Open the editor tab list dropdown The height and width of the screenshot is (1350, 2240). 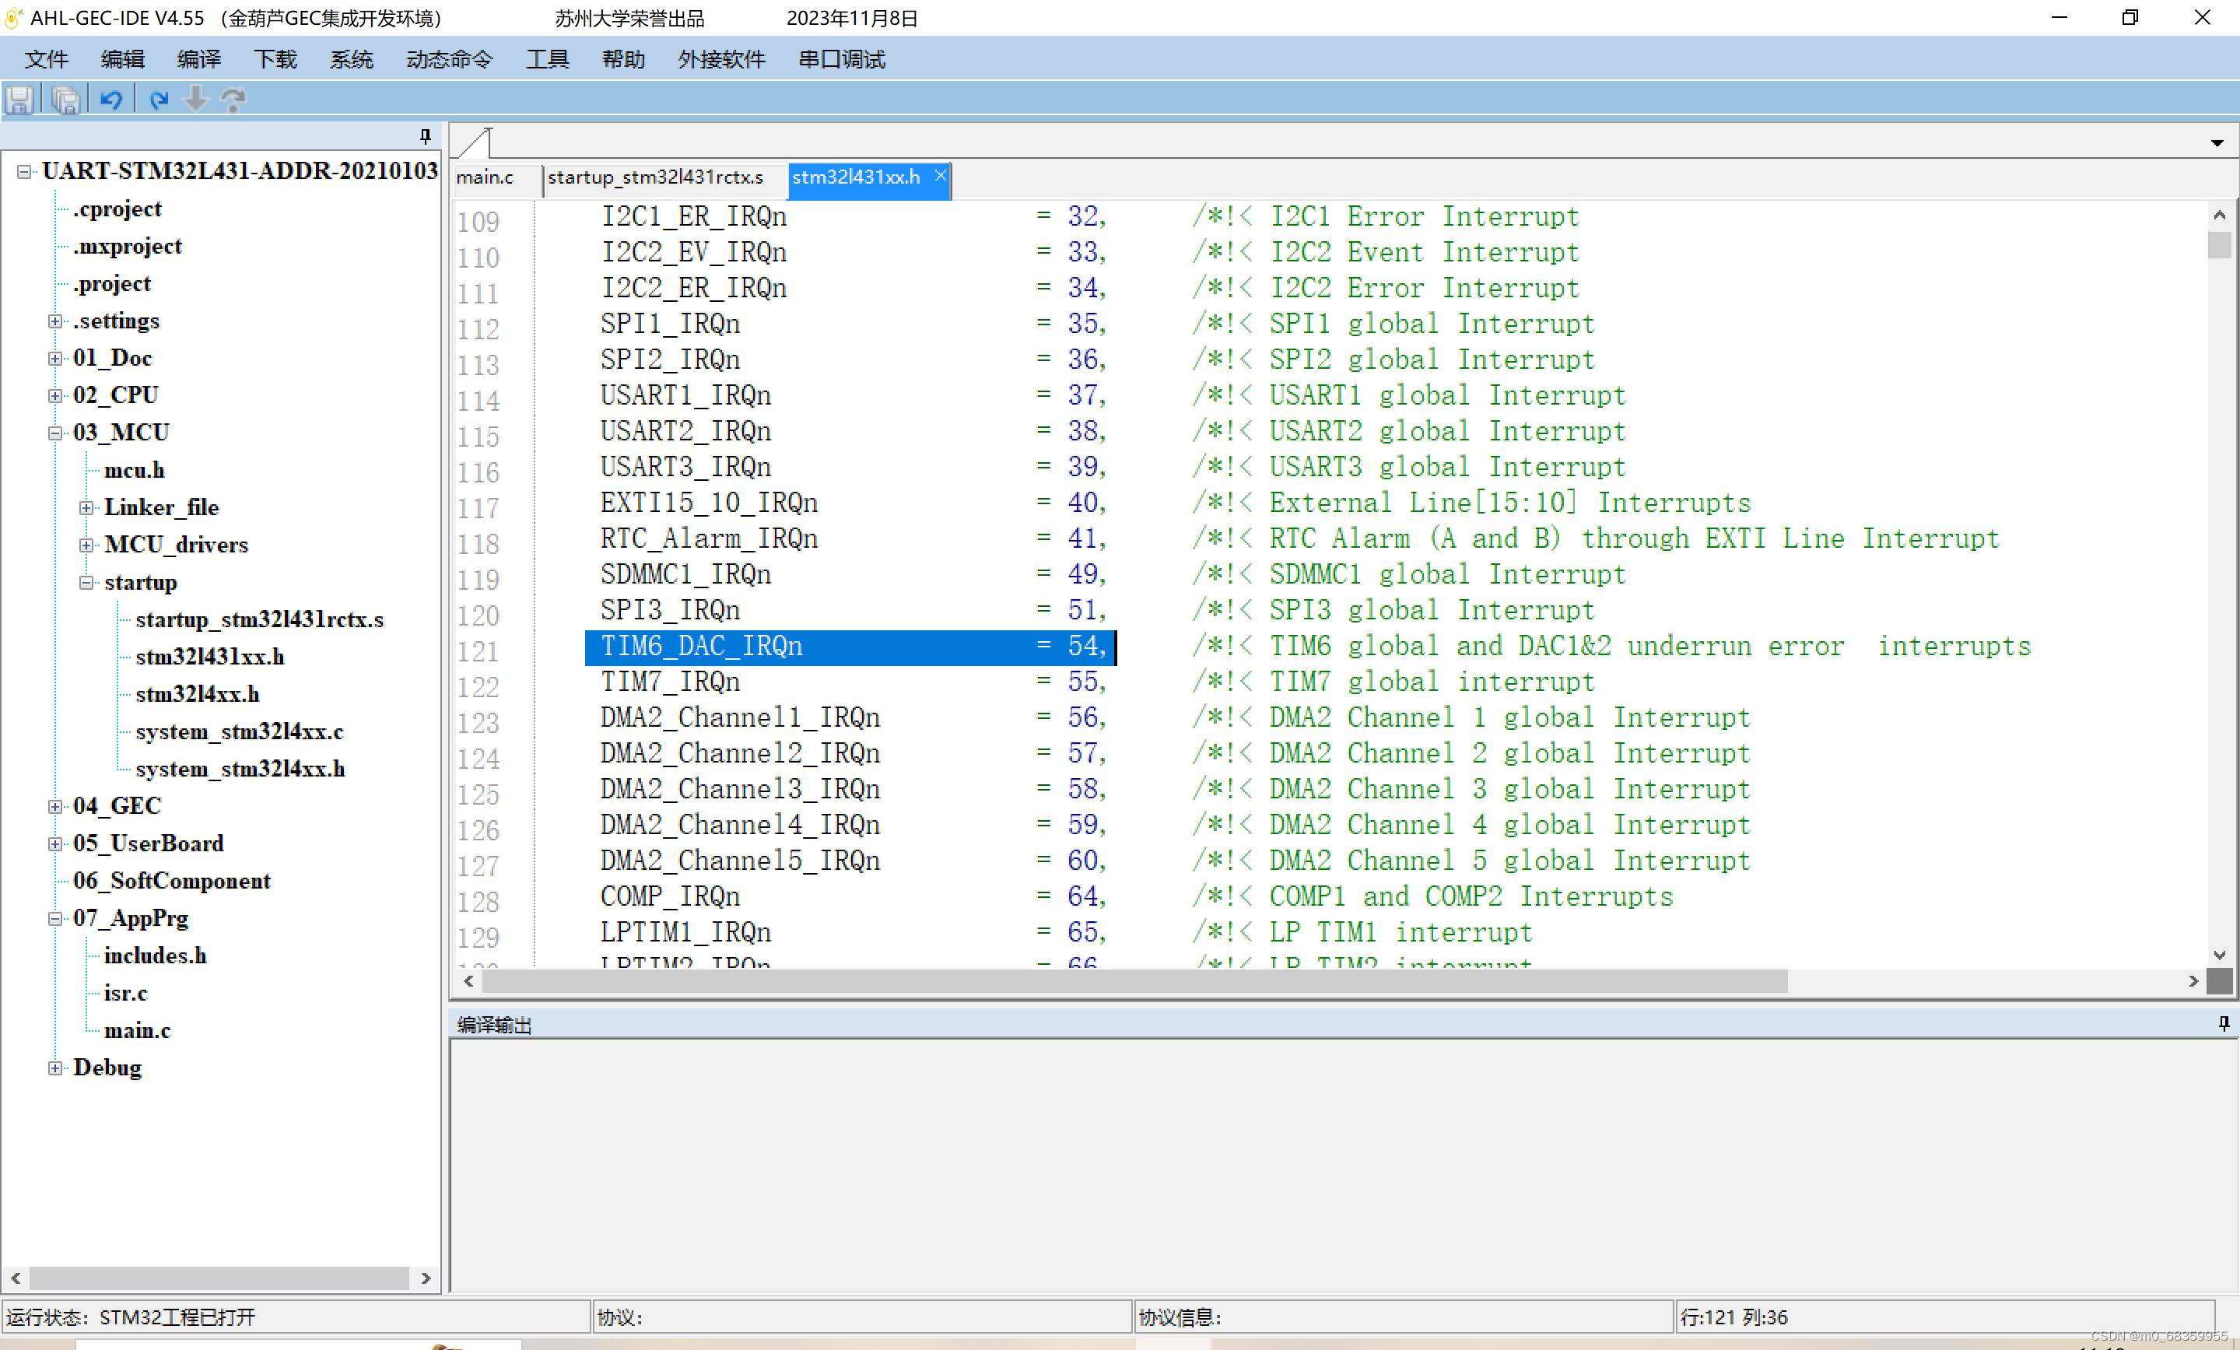tap(2217, 142)
